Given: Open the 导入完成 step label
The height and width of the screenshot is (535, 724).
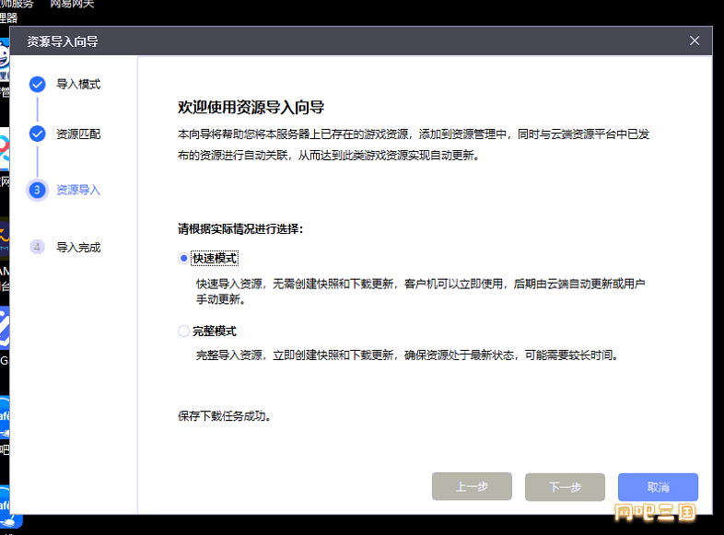Looking at the screenshot, I should coord(78,248).
